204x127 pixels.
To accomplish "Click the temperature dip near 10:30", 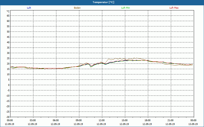I will [x=91, y=67].
